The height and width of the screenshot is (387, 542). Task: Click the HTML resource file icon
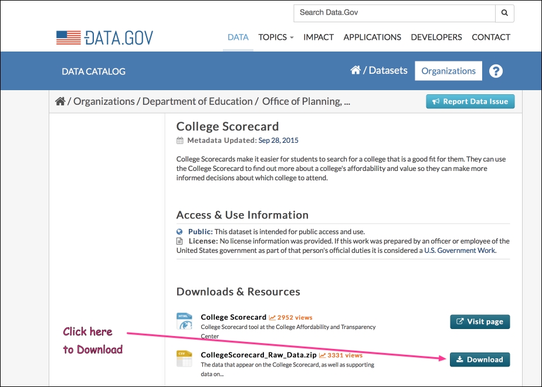click(x=184, y=321)
